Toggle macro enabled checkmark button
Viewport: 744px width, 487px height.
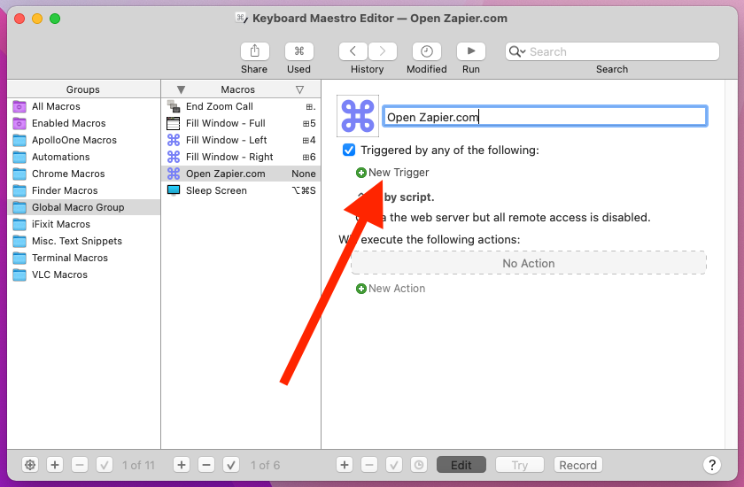pos(230,465)
